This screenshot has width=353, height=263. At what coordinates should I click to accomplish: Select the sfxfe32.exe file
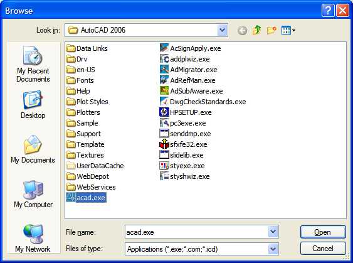coord(183,144)
